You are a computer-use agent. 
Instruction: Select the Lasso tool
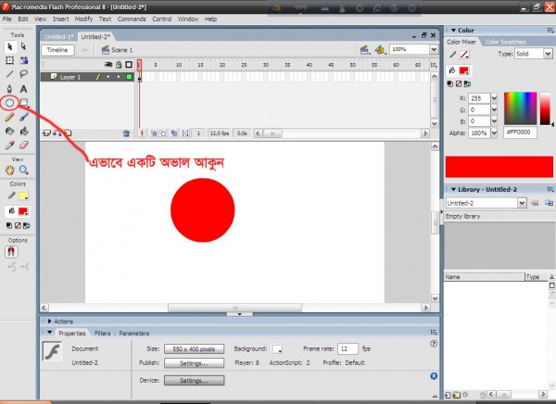tap(24, 74)
